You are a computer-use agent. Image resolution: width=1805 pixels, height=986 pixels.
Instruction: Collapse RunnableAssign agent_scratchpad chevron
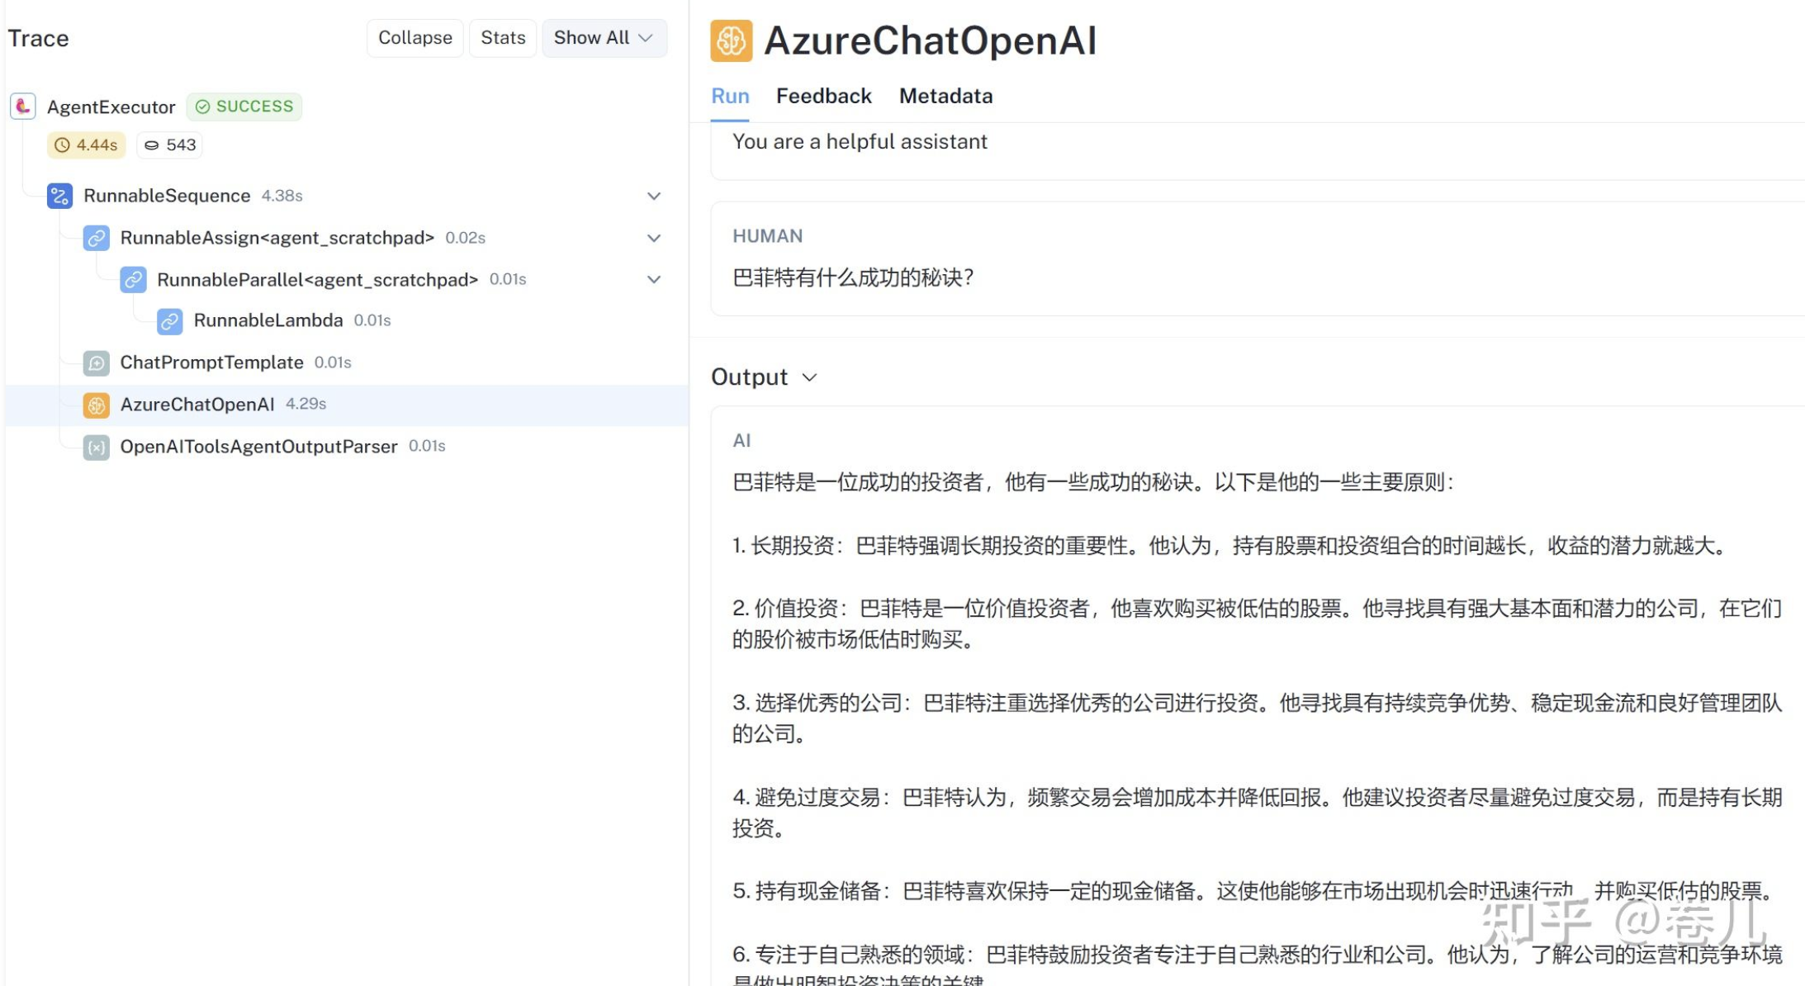[654, 238]
